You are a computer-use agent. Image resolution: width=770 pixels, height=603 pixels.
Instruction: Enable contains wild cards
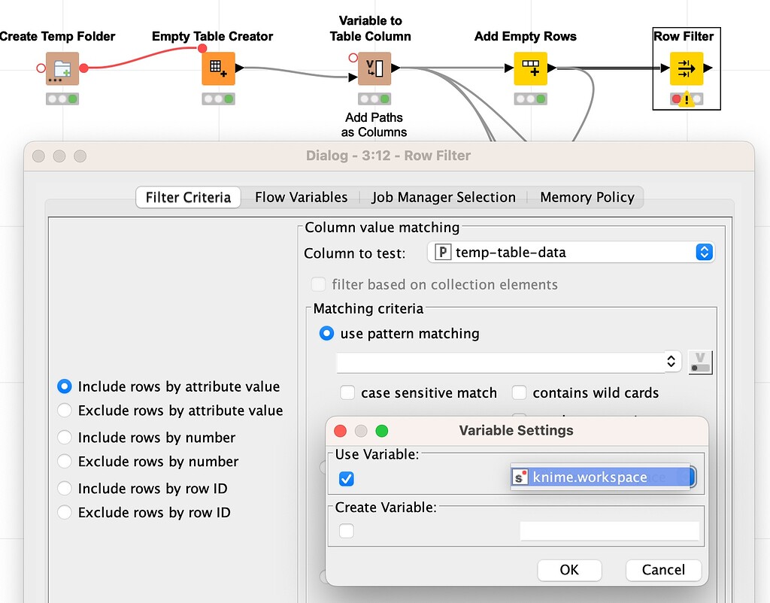(x=519, y=392)
